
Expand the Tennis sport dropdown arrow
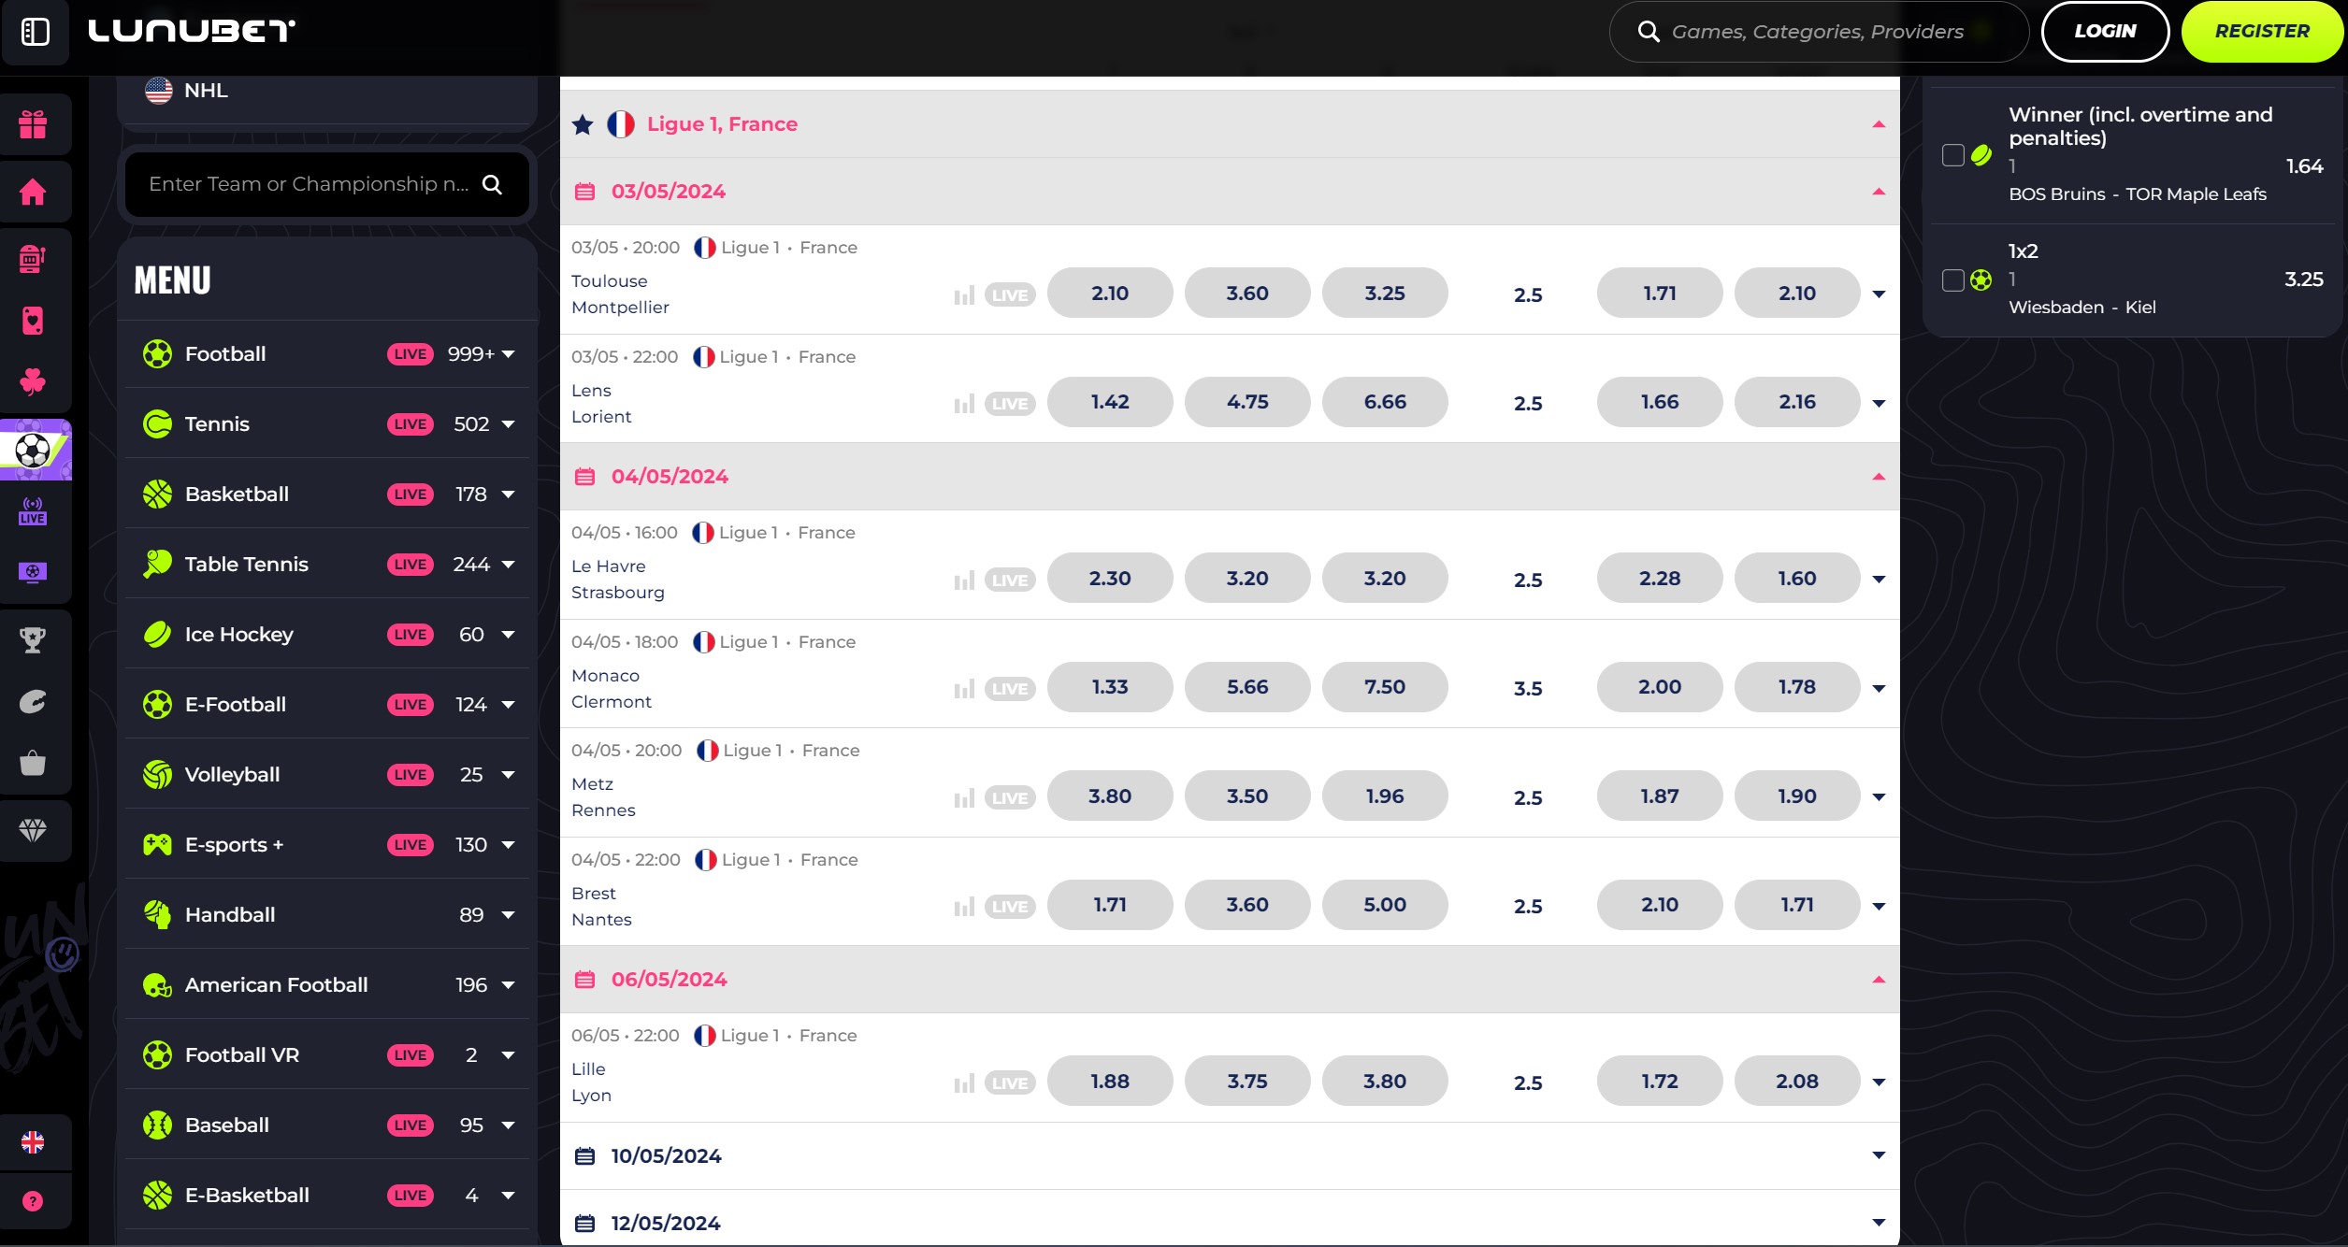(509, 424)
